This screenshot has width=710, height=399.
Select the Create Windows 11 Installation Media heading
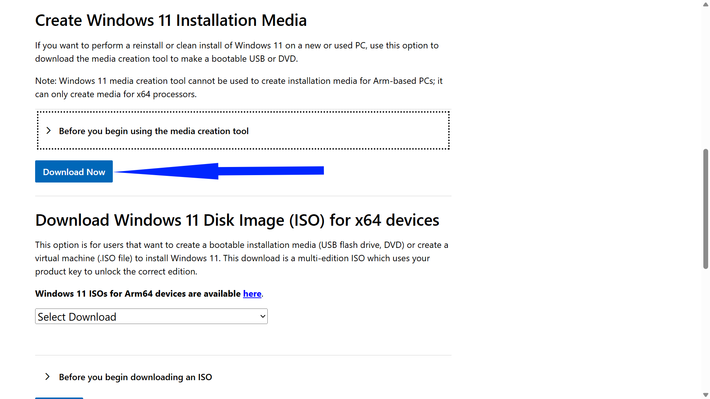tap(171, 20)
